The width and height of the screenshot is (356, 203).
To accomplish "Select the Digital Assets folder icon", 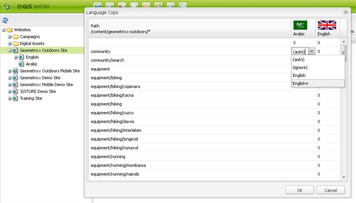I will (15, 44).
